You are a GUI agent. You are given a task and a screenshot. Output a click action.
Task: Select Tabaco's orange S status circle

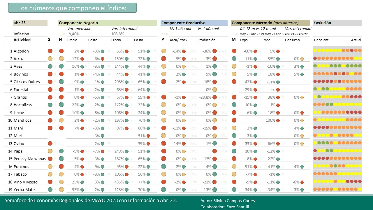click(x=50, y=174)
